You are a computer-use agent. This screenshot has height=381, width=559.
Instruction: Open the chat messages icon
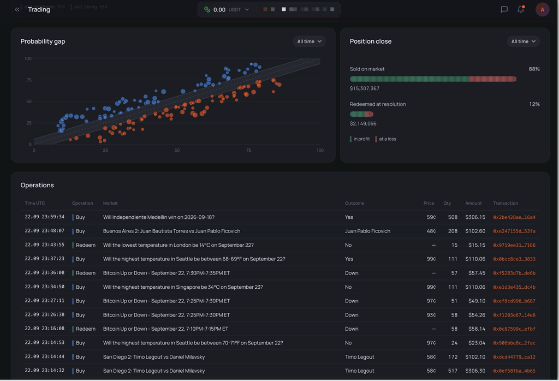click(504, 9)
